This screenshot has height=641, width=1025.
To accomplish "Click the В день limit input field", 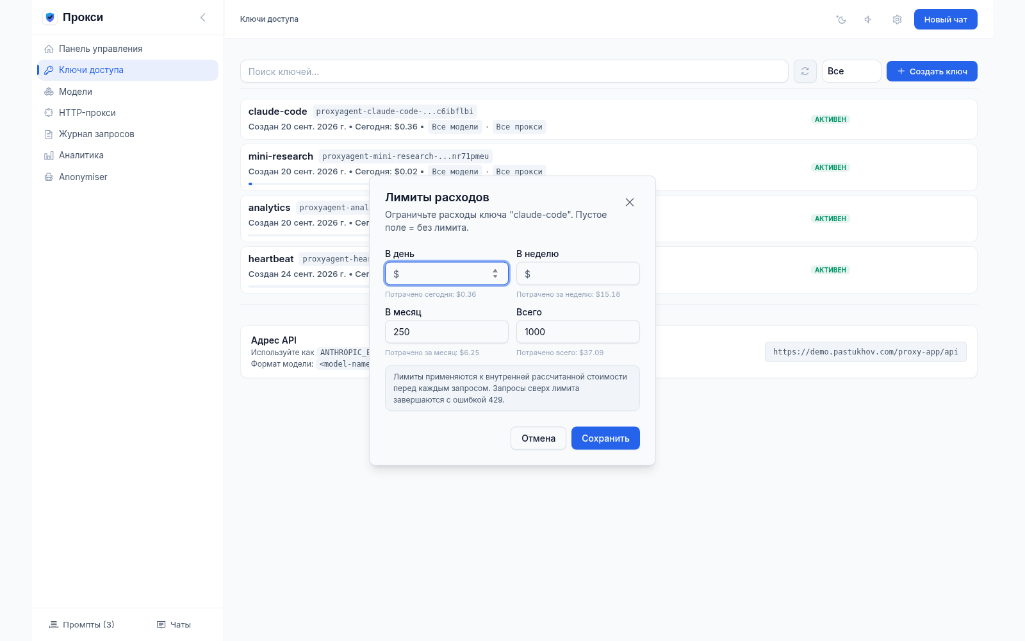I will [x=447, y=274].
